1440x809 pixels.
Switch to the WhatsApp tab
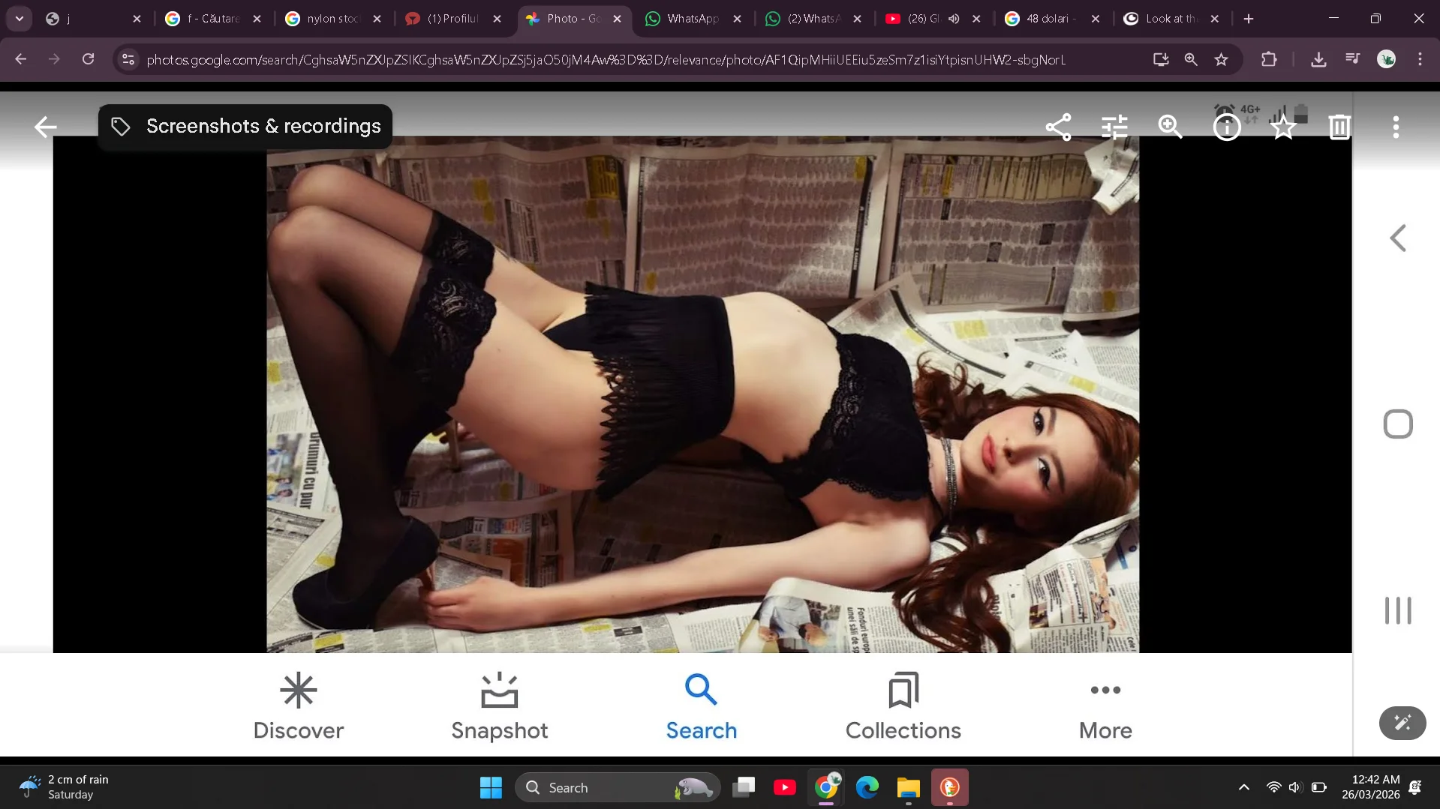pyautogui.click(x=692, y=19)
